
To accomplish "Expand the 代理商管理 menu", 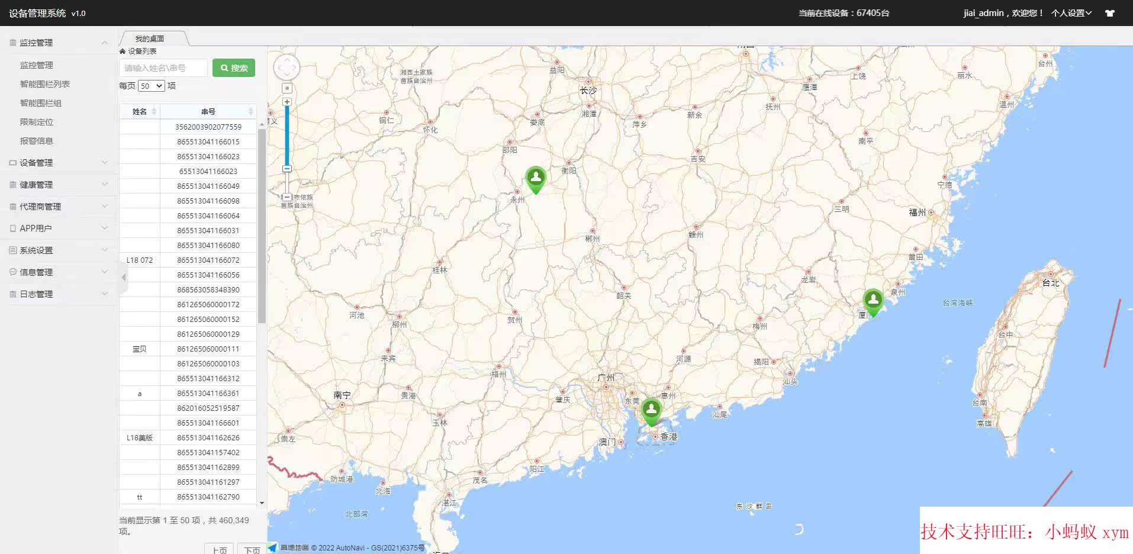I will [x=105, y=207].
